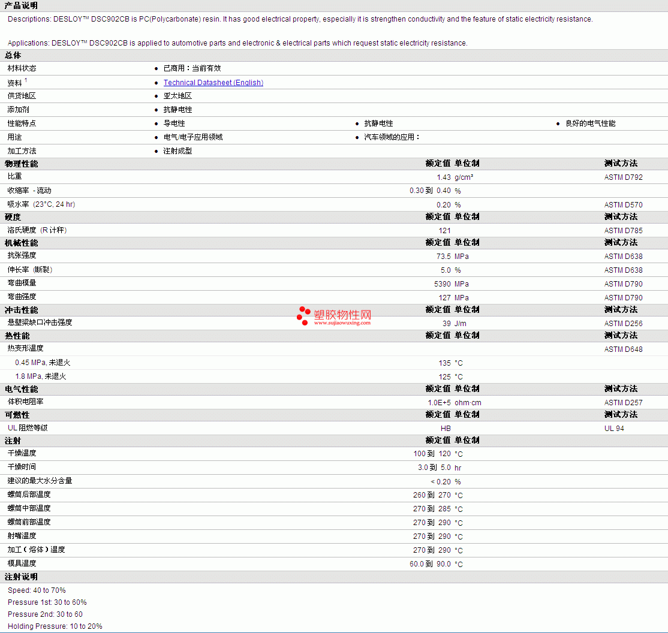Screen dimensions: 668x633
Task: Click the ASTM D570 test method
Action: click(623, 205)
